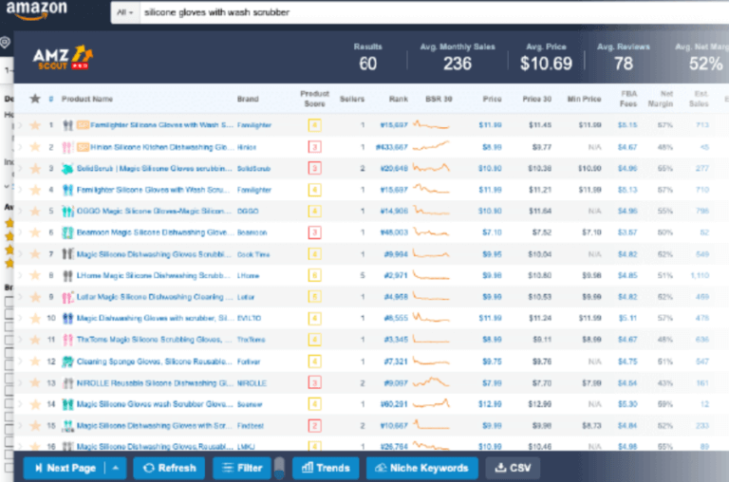
Task: Click Avg. Price $10.69 summary value
Action: [546, 64]
